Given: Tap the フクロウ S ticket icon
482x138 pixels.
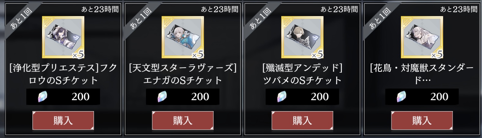Looking at the screenshot, I should pos(63,37).
